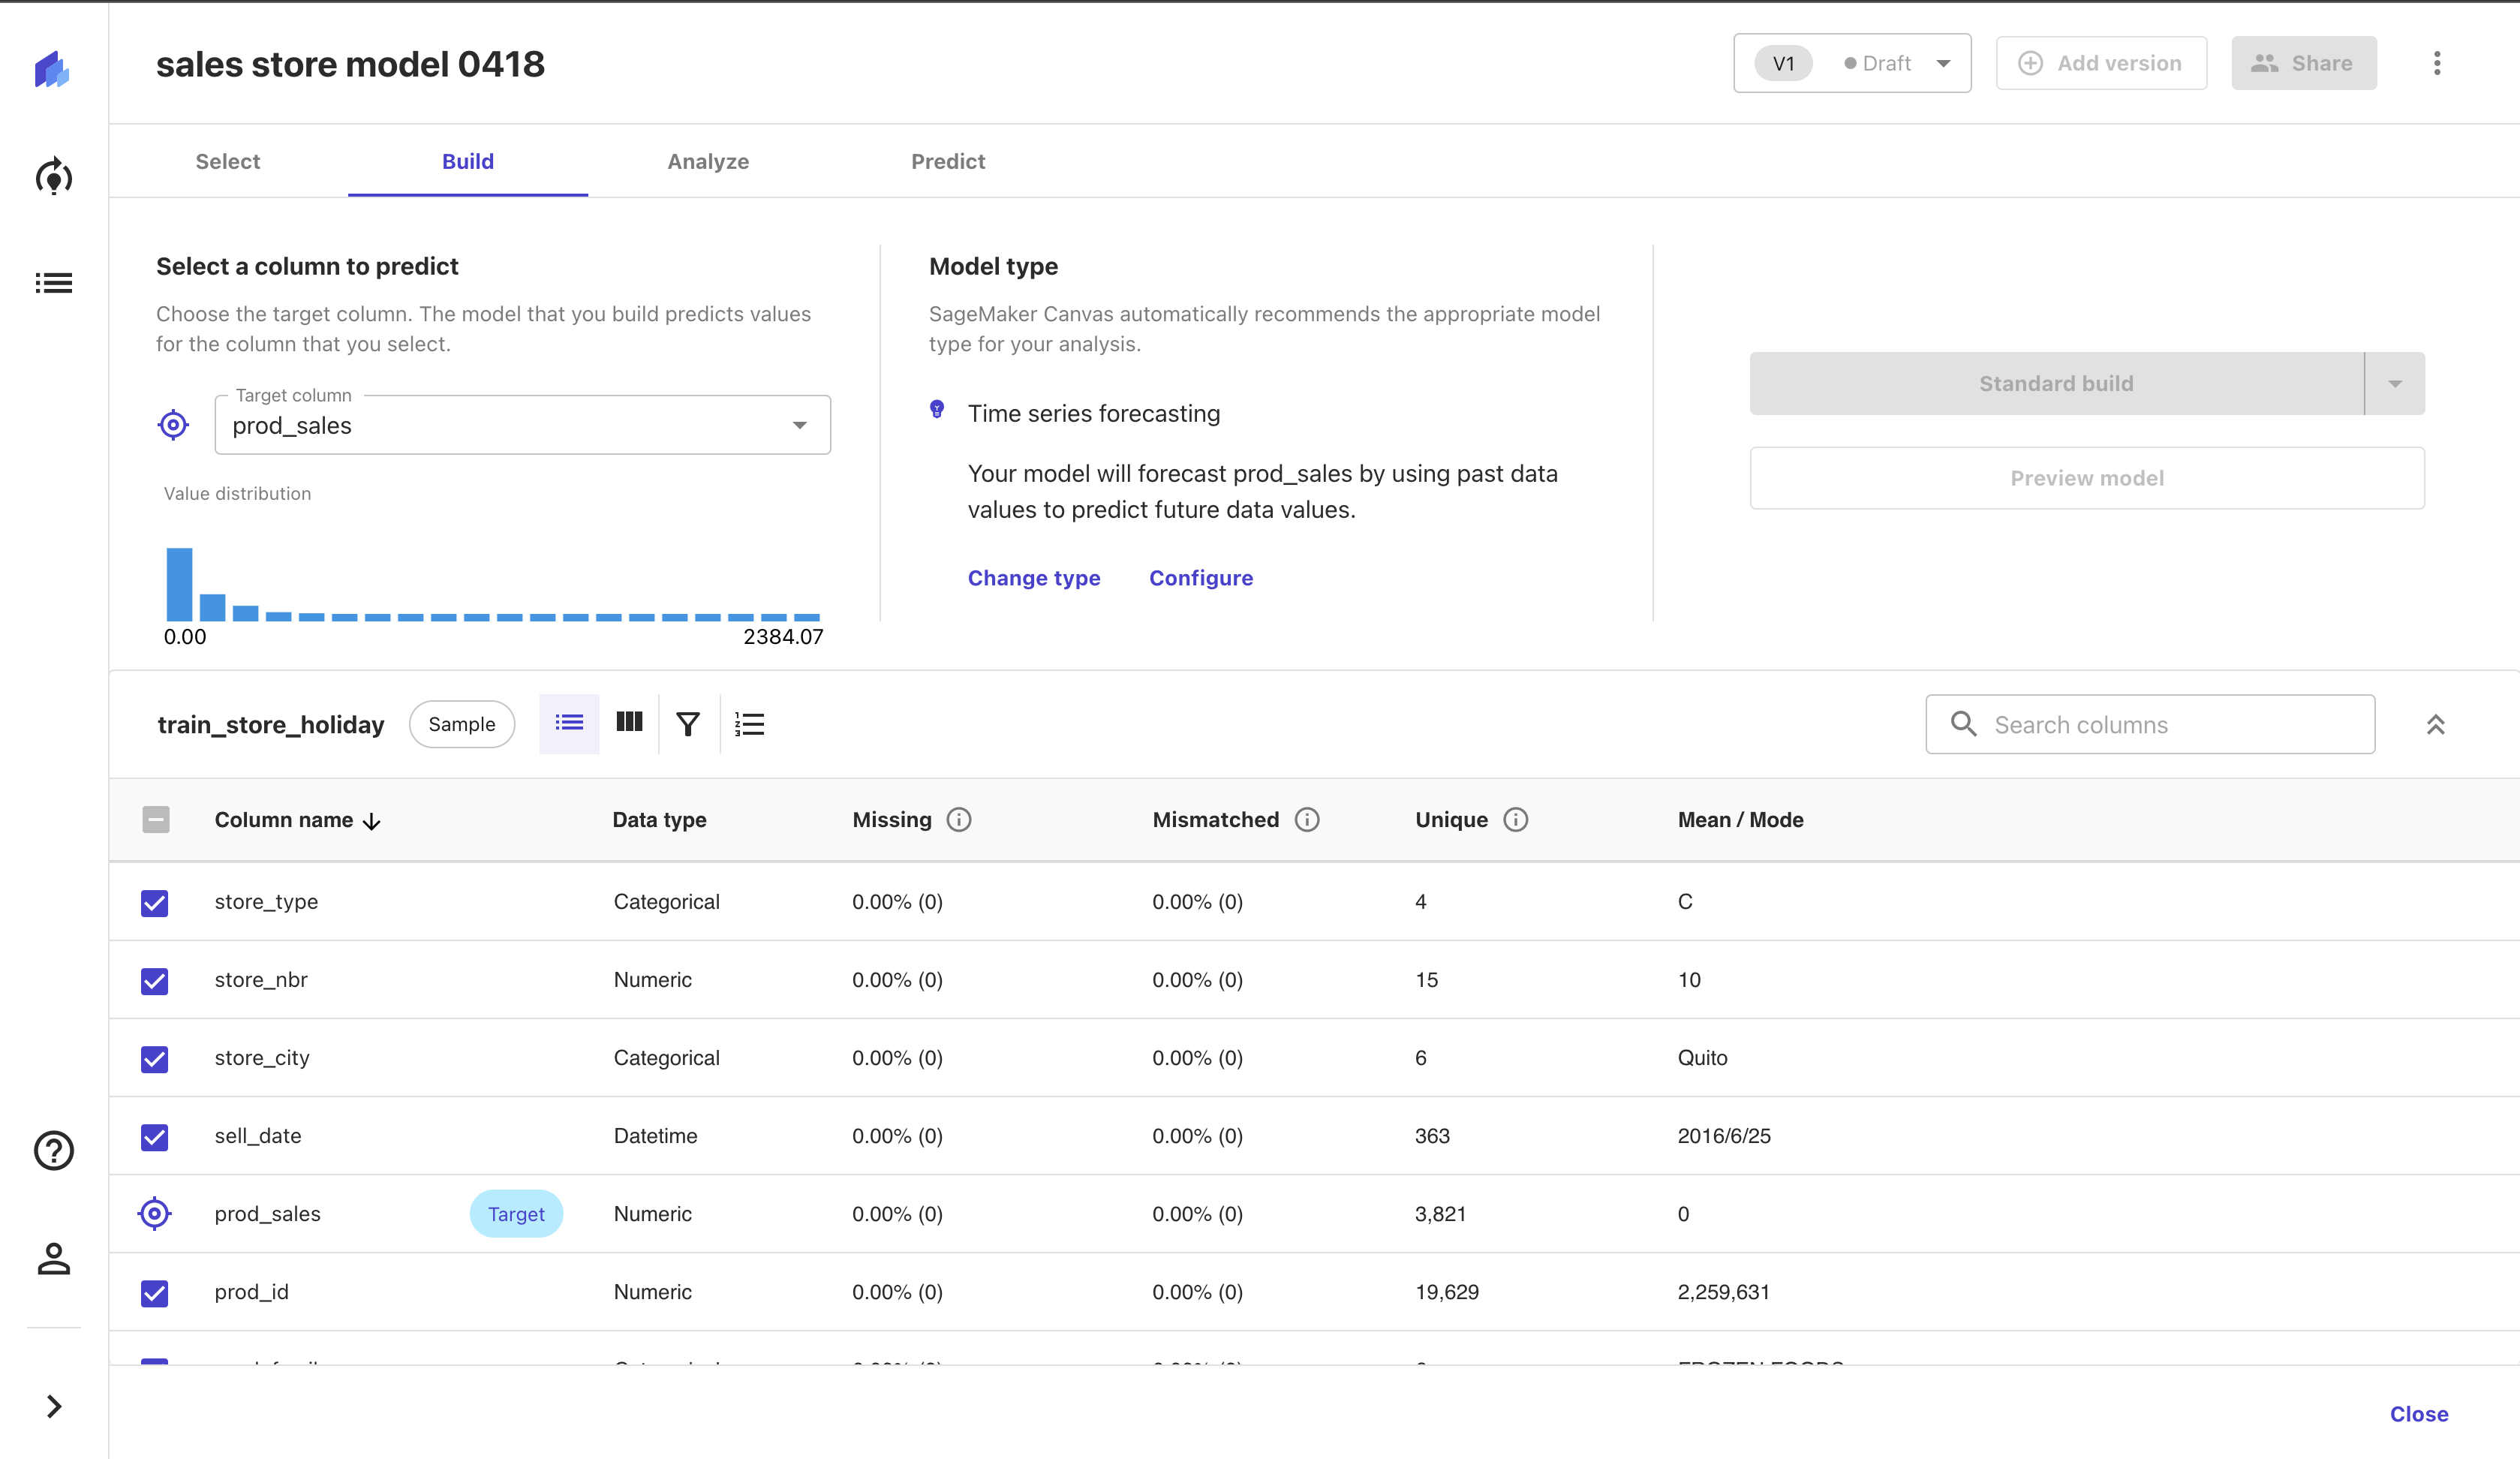2520x1459 pixels.
Task: Click the SageMaker Canvas logo icon
Action: [x=52, y=68]
